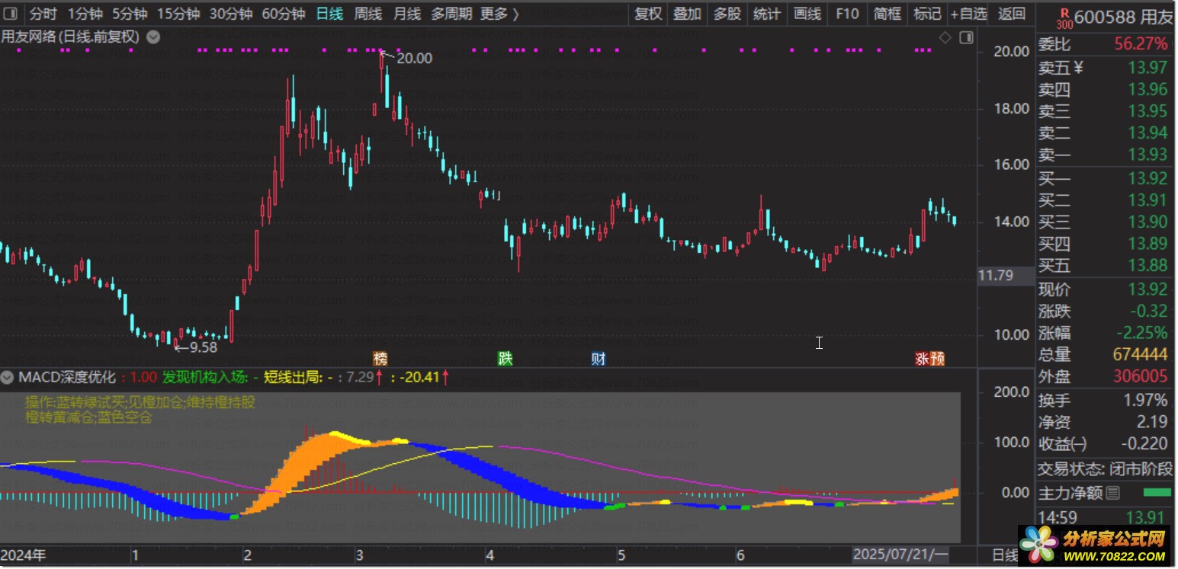This screenshot has height=569, width=1178.
Task: Click the 发现机构入场 indicator label
Action: 205,377
